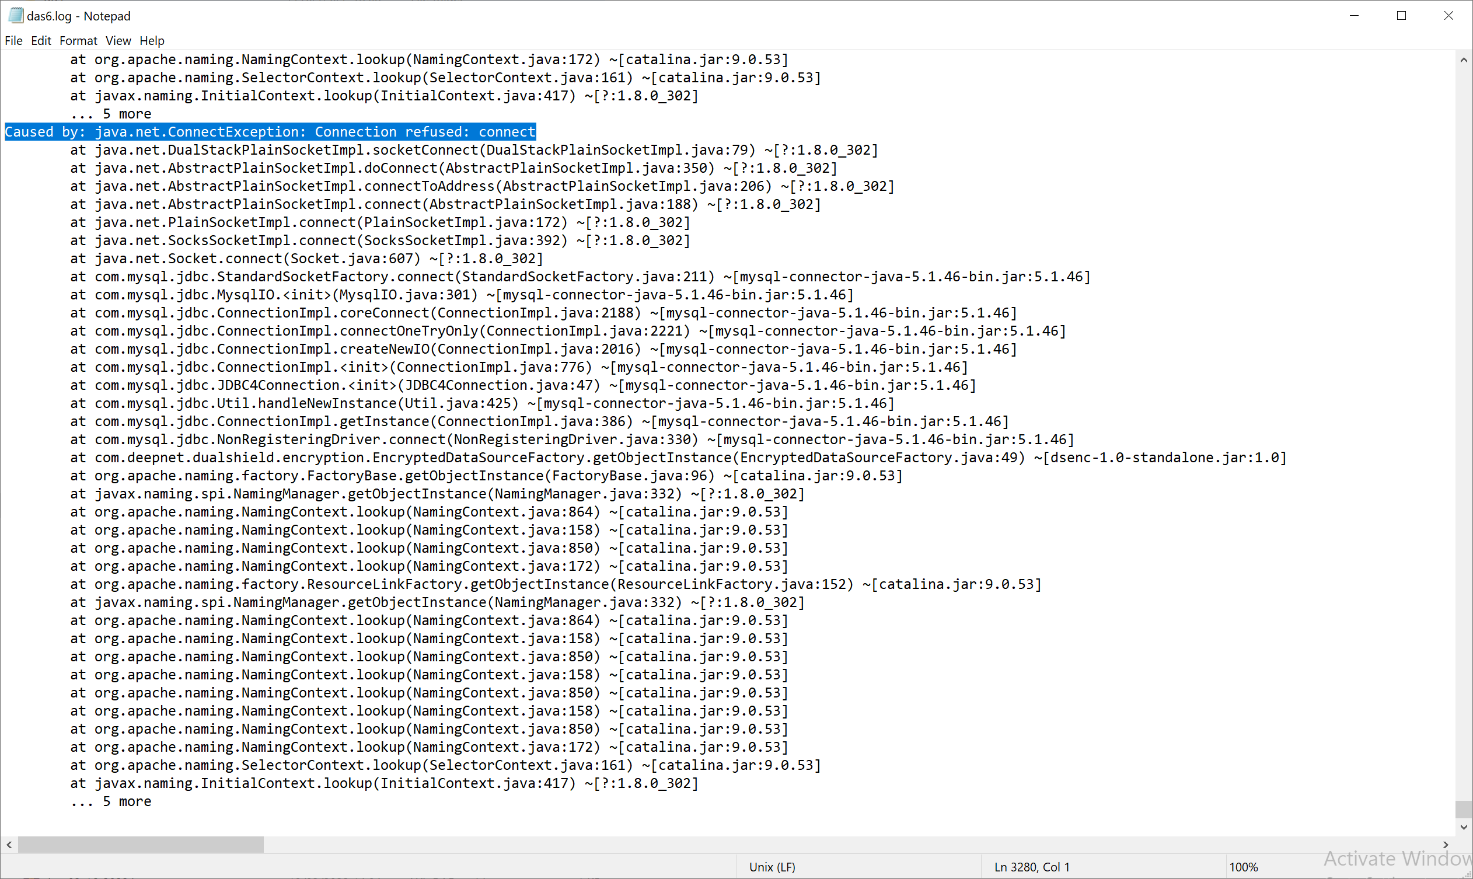
Task: Click the horizontal scroll left arrow
Action: (9, 845)
